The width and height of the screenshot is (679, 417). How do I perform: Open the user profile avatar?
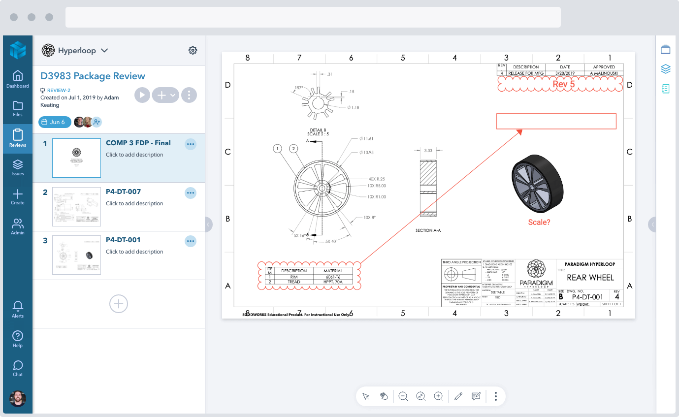[18, 399]
